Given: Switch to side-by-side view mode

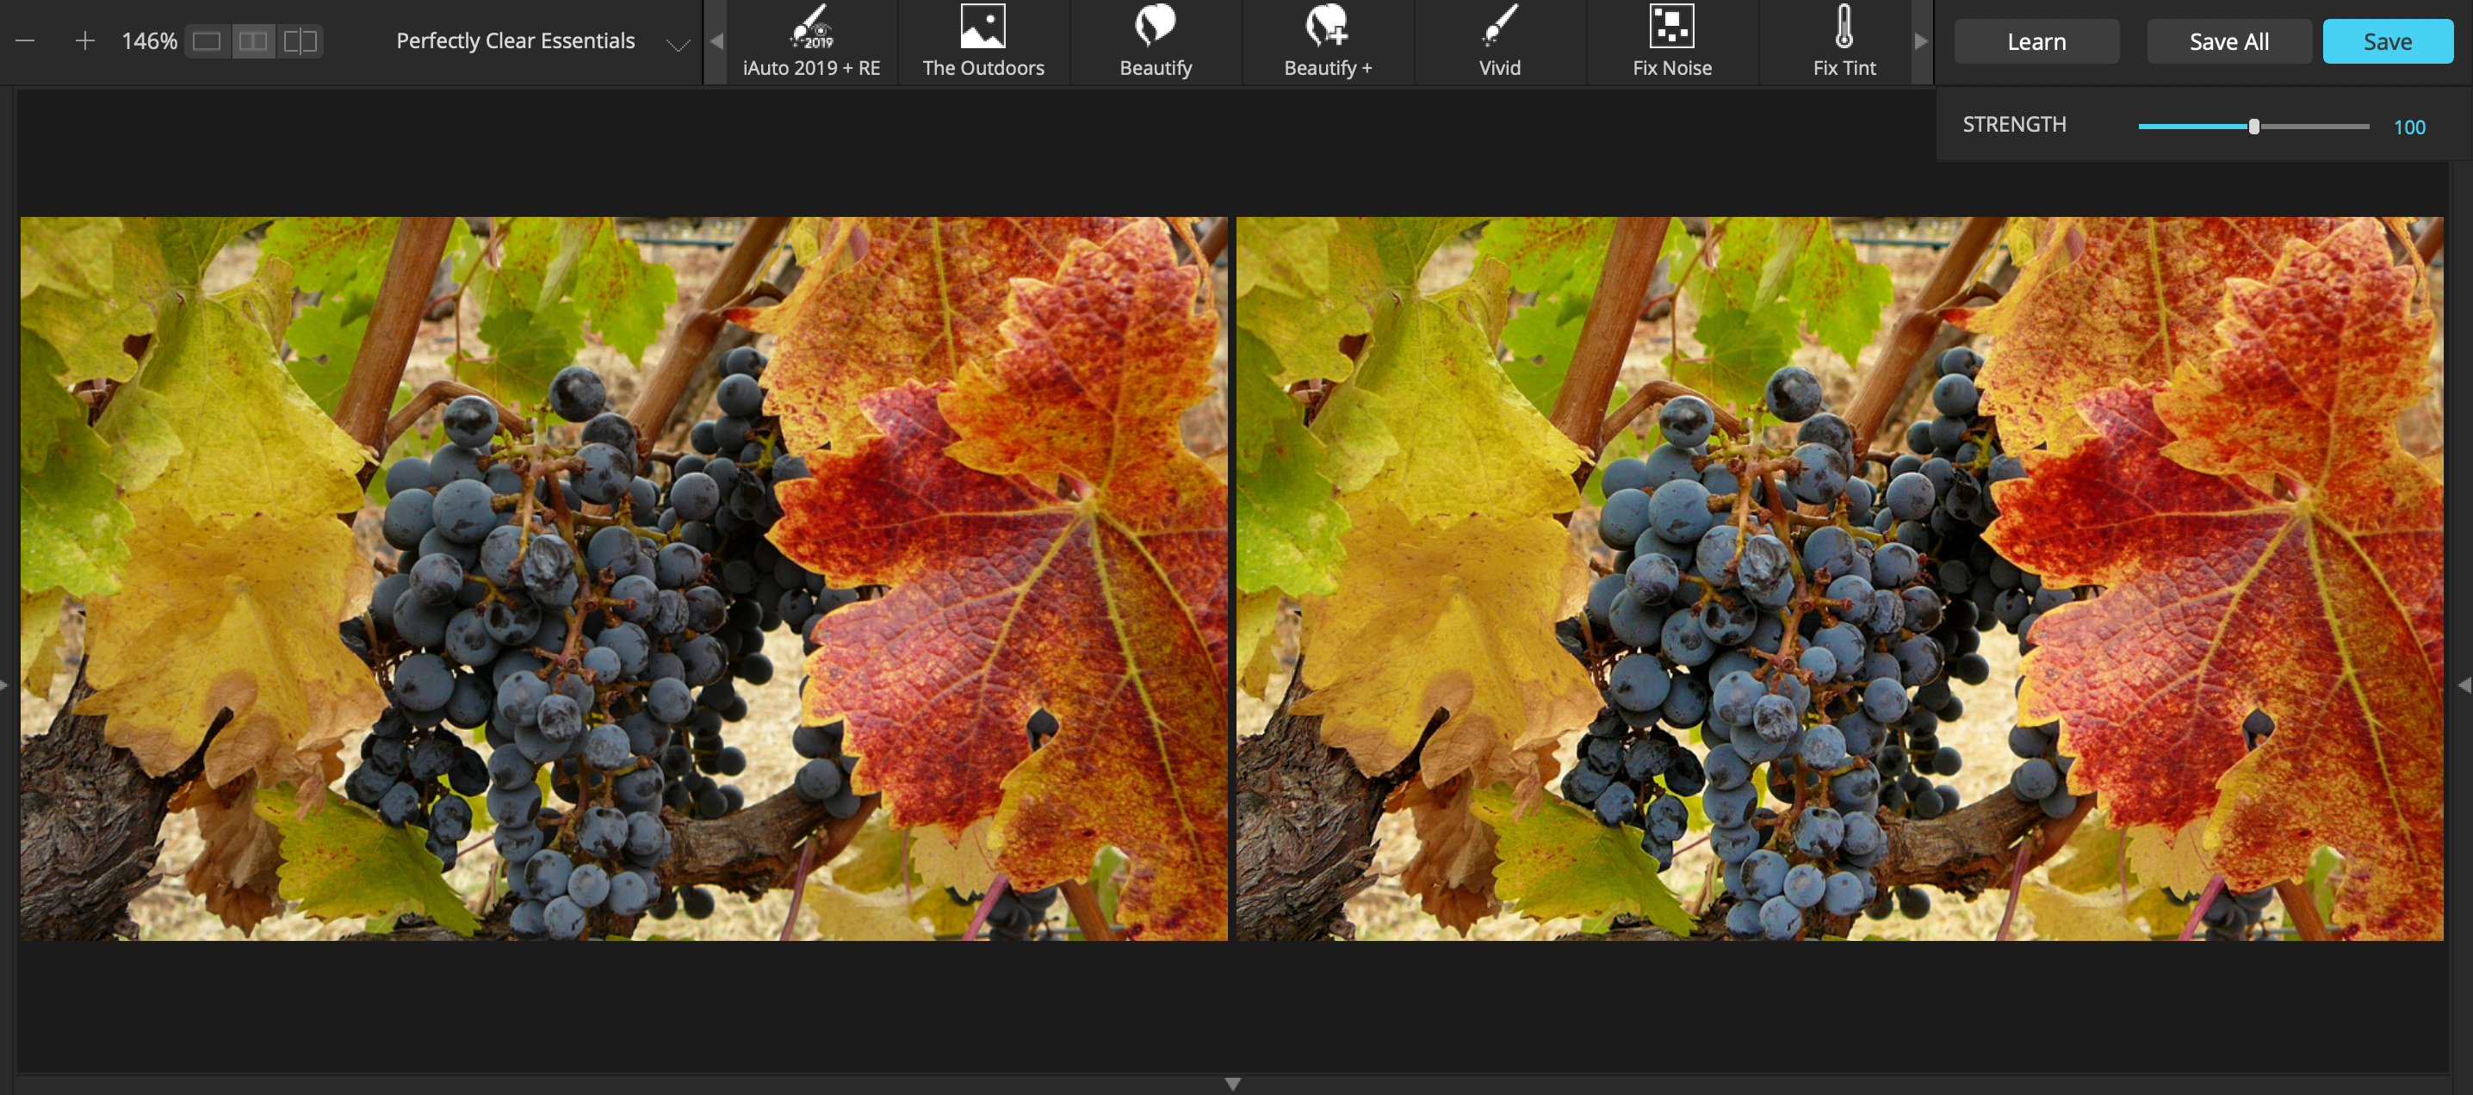Looking at the screenshot, I should tap(253, 41).
